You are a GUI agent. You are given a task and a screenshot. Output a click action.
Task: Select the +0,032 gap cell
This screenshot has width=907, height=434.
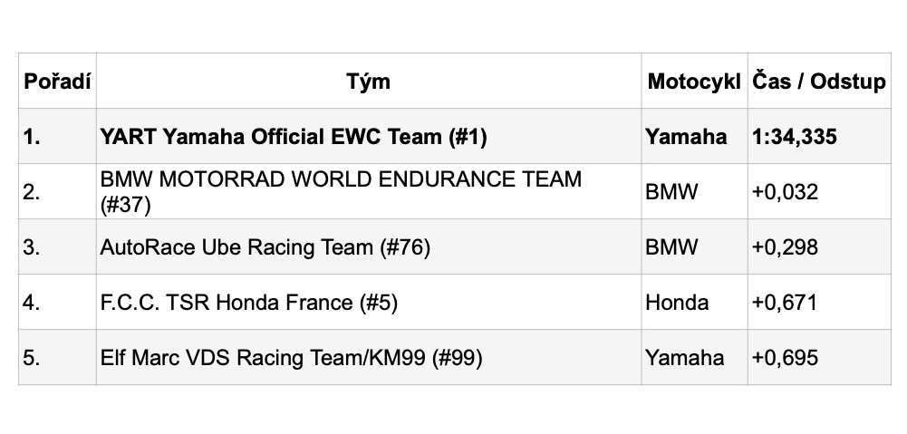[x=819, y=191]
